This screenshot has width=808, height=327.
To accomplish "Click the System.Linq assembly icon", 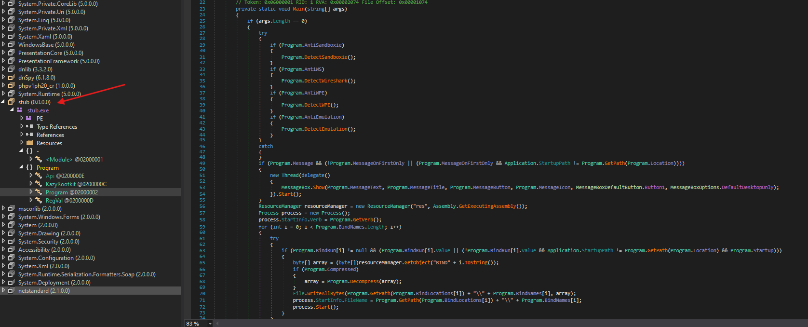I will (11, 20).
